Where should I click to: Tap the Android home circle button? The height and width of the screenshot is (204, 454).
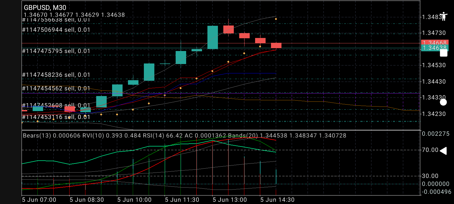coord(443,102)
